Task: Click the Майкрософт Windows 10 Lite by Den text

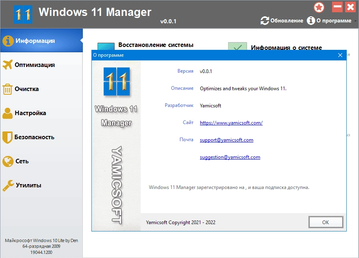Action: (42, 240)
